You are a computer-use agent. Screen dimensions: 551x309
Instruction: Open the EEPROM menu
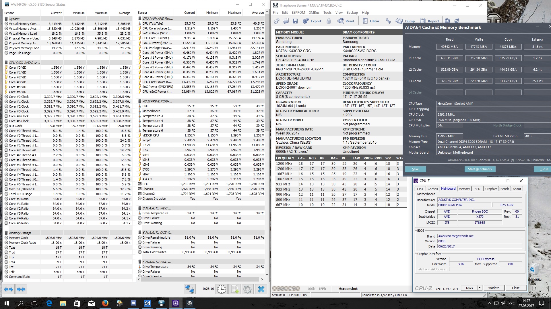point(298,13)
